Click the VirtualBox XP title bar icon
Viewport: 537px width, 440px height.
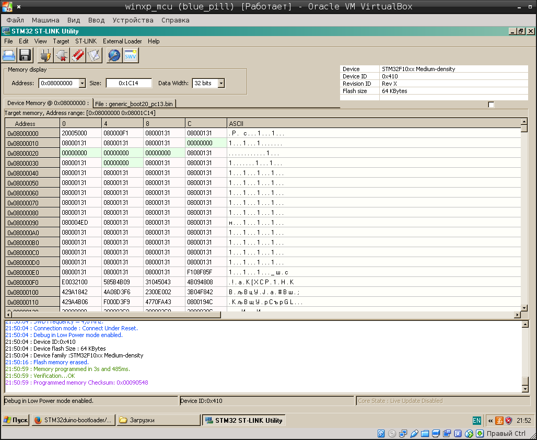(x=7, y=6)
